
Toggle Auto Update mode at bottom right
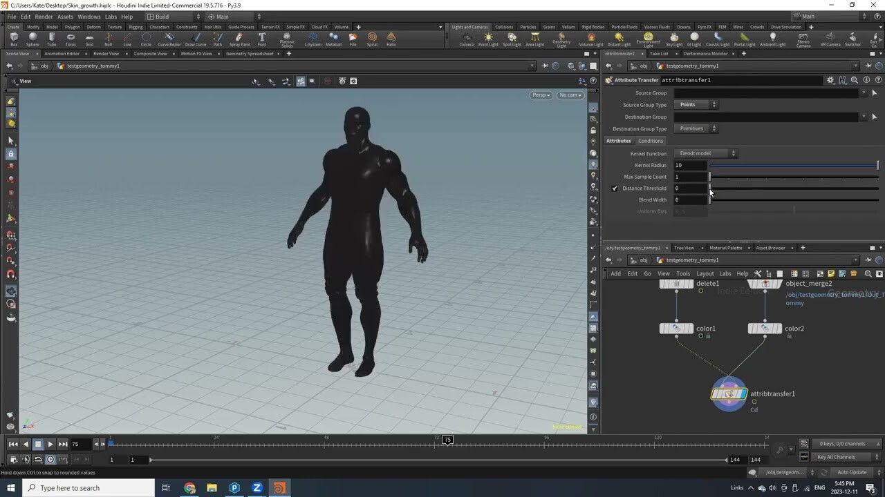point(853,472)
